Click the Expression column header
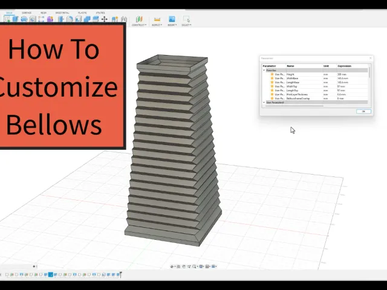 point(345,66)
